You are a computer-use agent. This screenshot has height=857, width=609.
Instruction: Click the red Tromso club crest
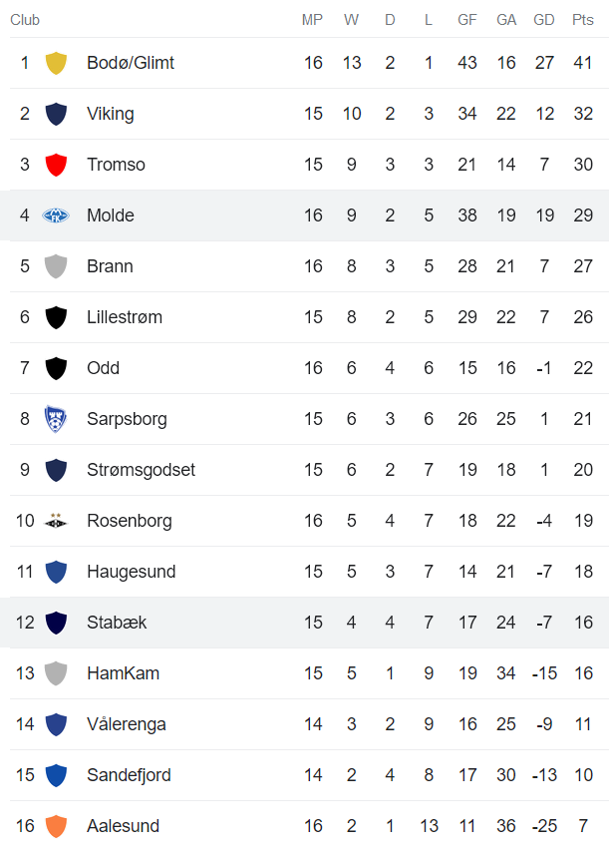click(x=59, y=164)
